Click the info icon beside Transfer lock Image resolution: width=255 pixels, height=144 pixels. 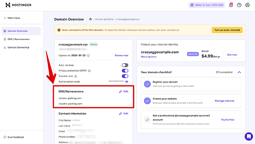pos(76,76)
